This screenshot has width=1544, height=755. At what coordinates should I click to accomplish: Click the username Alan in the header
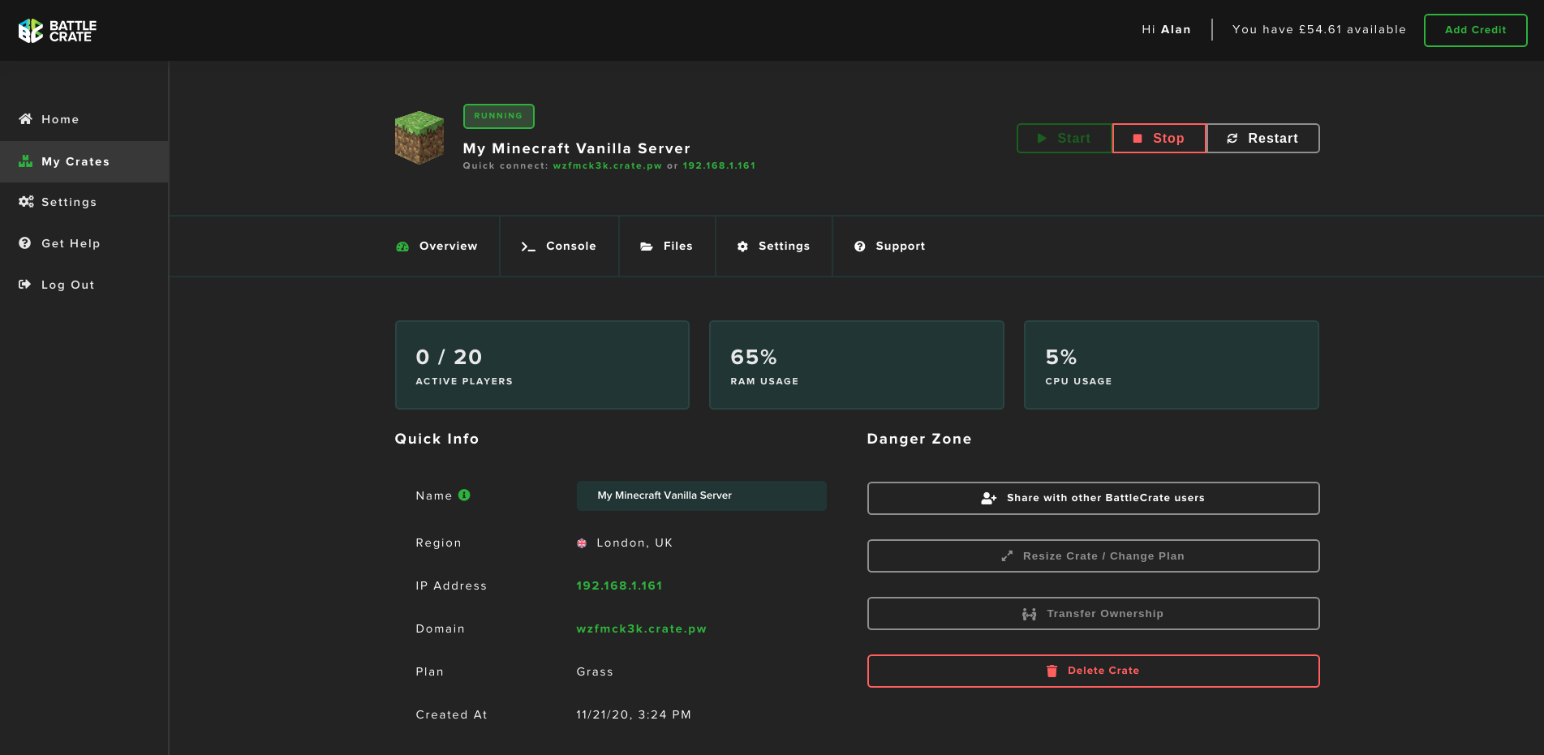[1176, 30]
